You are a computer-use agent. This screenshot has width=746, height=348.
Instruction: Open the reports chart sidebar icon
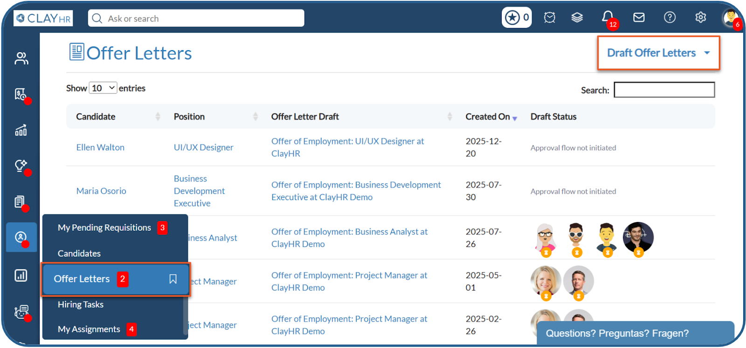[21, 275]
